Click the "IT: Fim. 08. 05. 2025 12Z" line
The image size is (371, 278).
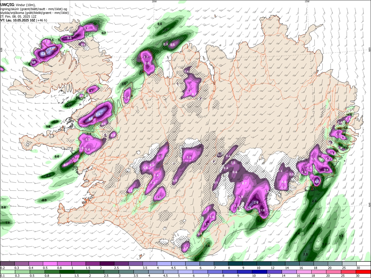(18, 17)
